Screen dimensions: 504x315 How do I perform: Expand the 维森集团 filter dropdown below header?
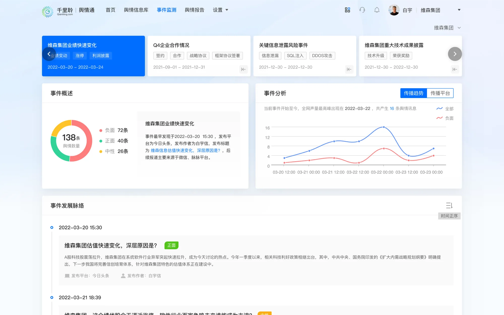(x=447, y=28)
